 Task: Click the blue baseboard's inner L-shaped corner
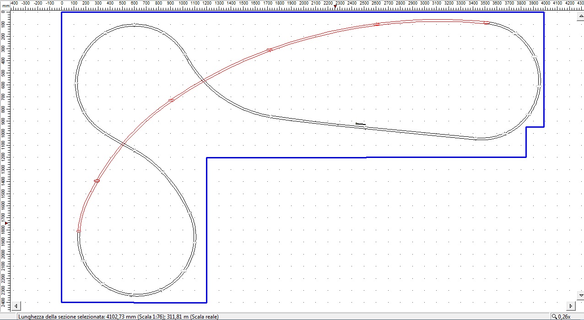click(207, 158)
